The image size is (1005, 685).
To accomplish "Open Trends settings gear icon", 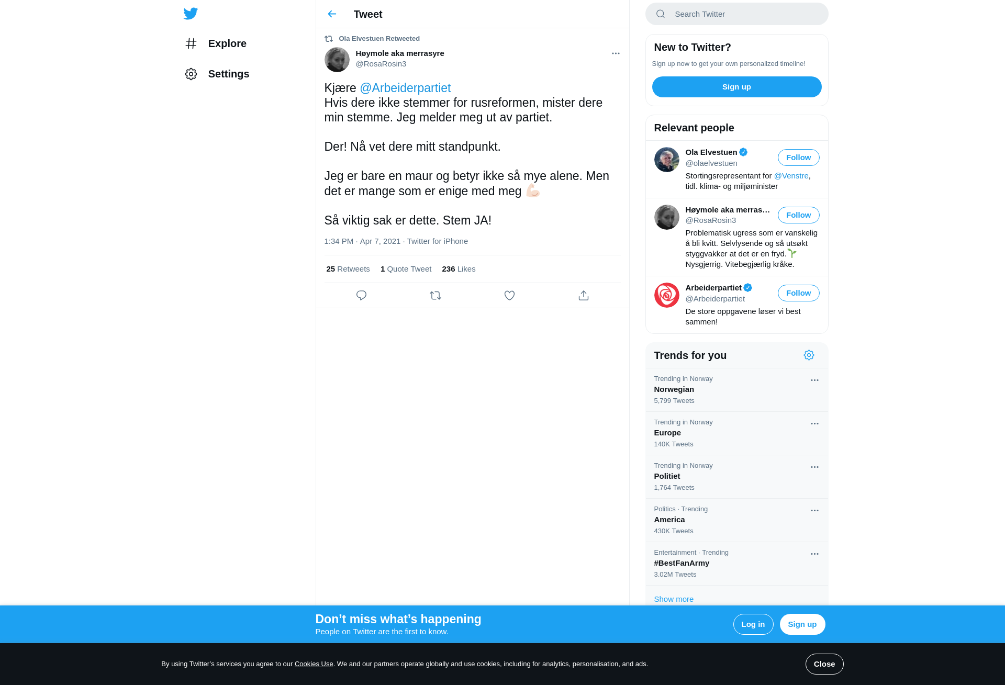I will (x=809, y=355).
